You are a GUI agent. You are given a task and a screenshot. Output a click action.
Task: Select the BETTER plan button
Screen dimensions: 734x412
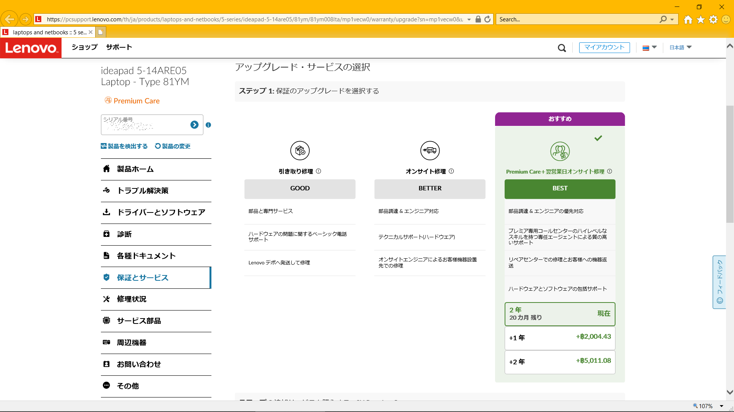[430, 188]
